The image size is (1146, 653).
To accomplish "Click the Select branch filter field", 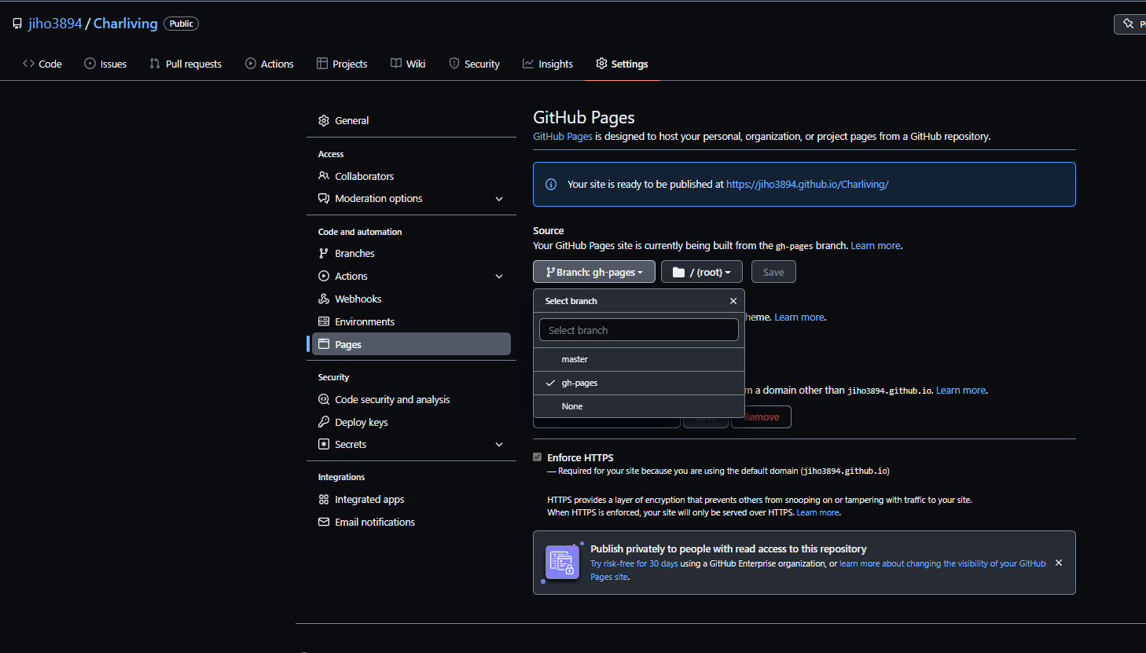I will (x=638, y=330).
